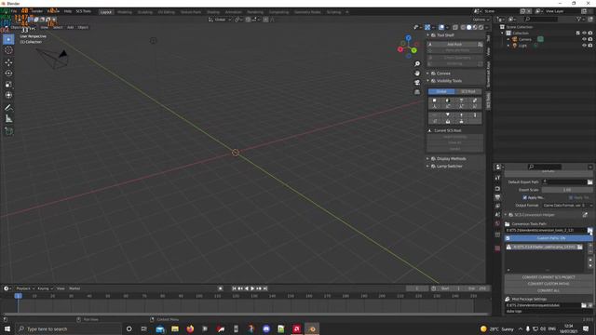The width and height of the screenshot is (596, 335).
Task: Click the viewport navigation axis gizmo
Action: point(408,47)
